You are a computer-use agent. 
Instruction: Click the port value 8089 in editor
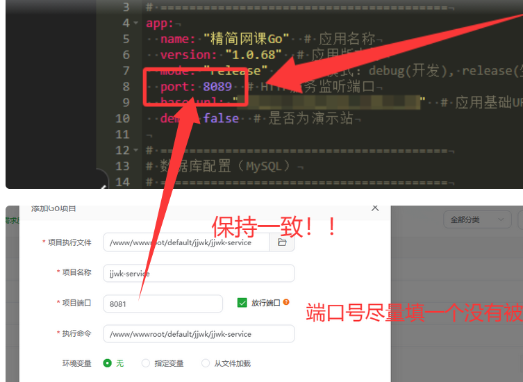click(217, 87)
